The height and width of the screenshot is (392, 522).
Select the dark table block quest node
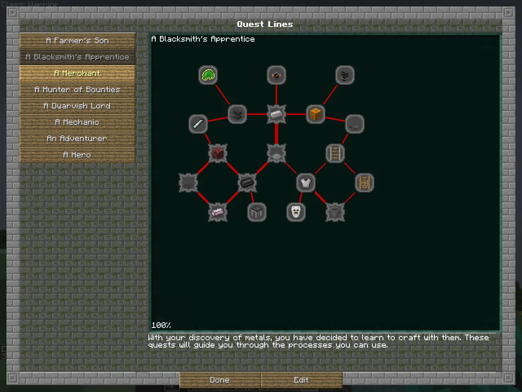[x=257, y=212]
